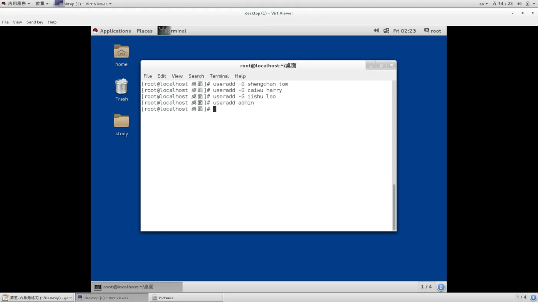Open the Places menu in guest panel
Screen dimensions: 538x302
(144, 31)
